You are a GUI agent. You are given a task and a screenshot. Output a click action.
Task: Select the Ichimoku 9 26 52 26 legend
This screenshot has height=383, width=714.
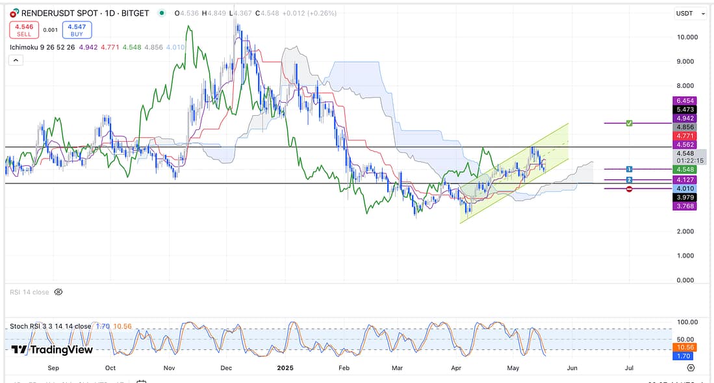(42, 47)
